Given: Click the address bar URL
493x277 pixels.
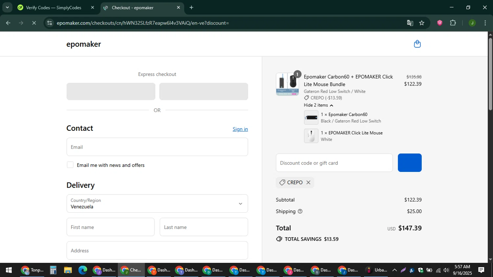Looking at the screenshot, I should click(x=143, y=23).
